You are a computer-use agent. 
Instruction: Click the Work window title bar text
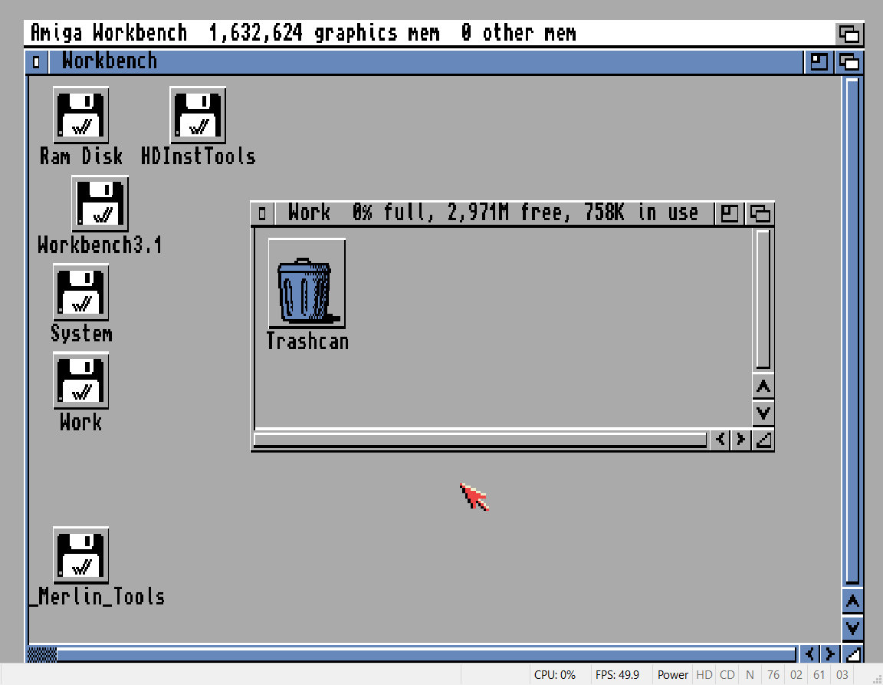pyautogui.click(x=494, y=213)
